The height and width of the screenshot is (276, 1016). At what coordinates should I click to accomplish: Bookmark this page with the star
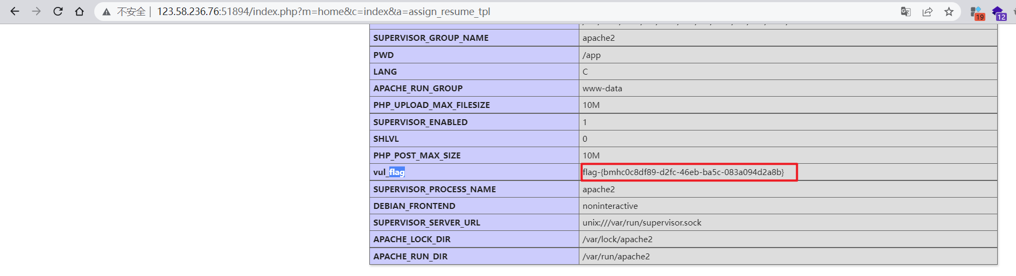(949, 12)
